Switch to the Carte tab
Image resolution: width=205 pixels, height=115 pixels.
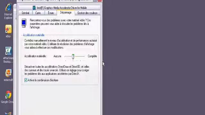tap(38, 13)
